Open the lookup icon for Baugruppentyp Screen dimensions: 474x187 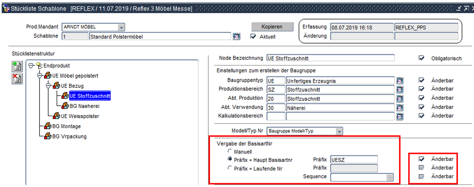point(400,80)
